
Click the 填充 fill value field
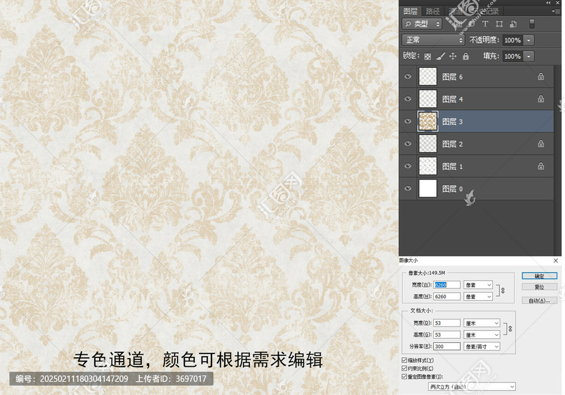point(513,57)
